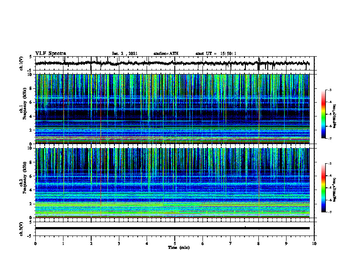Click the ch.1 colorbar "-3" tick label
The height and width of the screenshot is (273, 354).
click(330, 90)
